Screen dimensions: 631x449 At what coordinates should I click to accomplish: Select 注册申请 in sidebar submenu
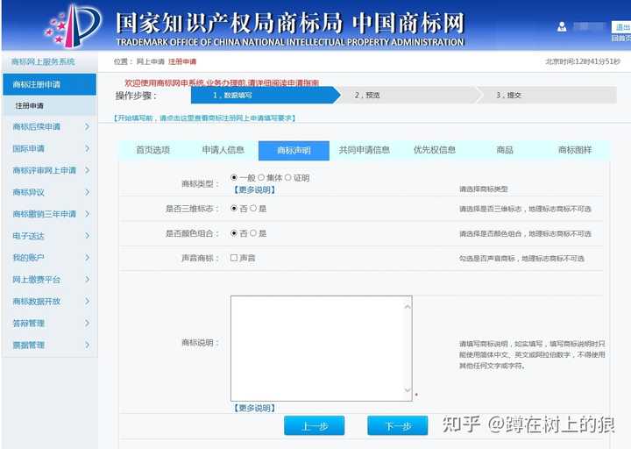pyautogui.click(x=30, y=105)
